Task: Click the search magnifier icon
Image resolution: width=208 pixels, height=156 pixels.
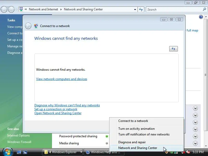Action: tap(204, 9)
